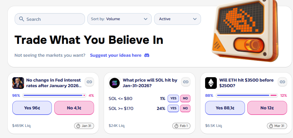Open the 'What price will SOL hit' market title
This screenshot has width=293, height=138.
[150, 83]
